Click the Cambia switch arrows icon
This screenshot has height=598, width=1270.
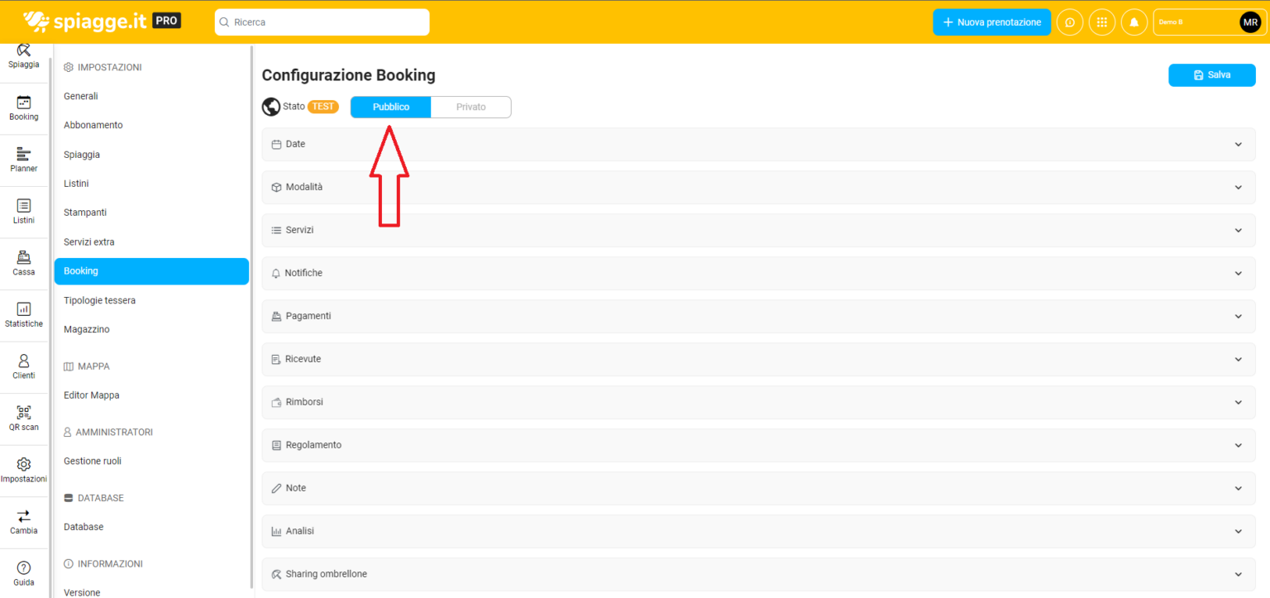point(24,516)
